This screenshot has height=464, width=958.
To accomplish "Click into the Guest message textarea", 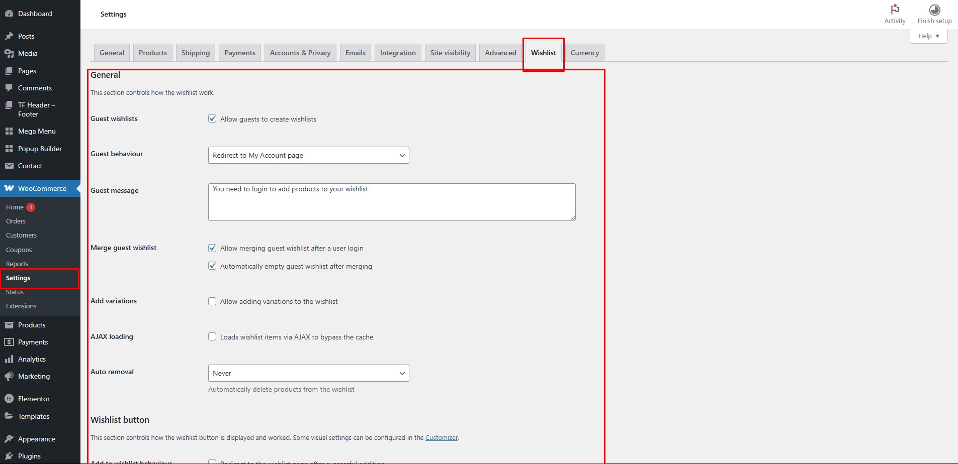I will [392, 202].
